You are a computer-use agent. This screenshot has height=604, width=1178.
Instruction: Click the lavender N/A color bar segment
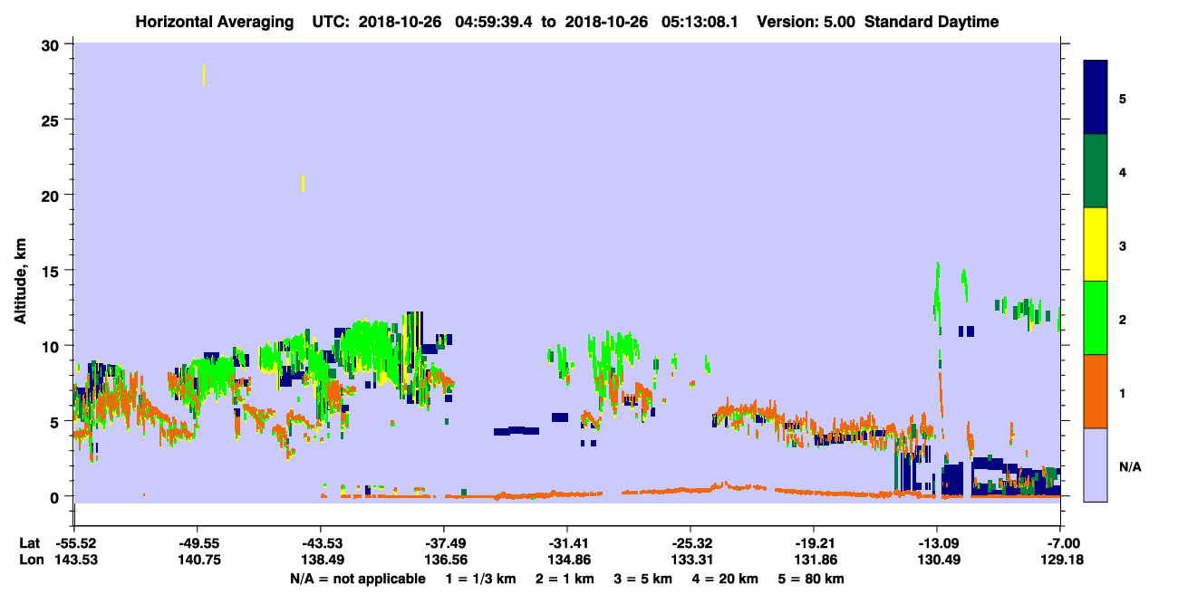click(x=1096, y=465)
